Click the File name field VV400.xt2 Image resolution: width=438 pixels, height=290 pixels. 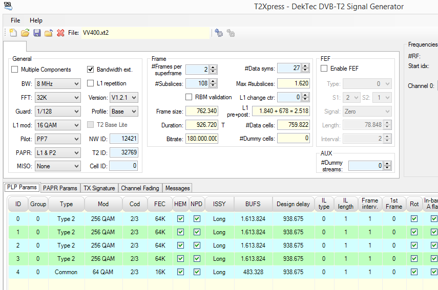[x=145, y=33]
